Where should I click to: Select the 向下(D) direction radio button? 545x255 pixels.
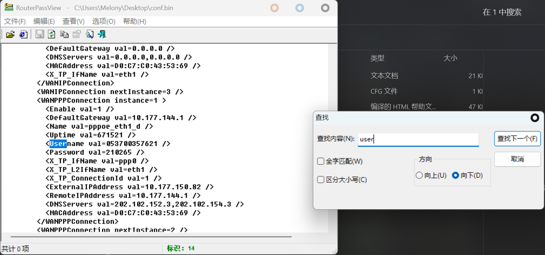click(x=455, y=175)
